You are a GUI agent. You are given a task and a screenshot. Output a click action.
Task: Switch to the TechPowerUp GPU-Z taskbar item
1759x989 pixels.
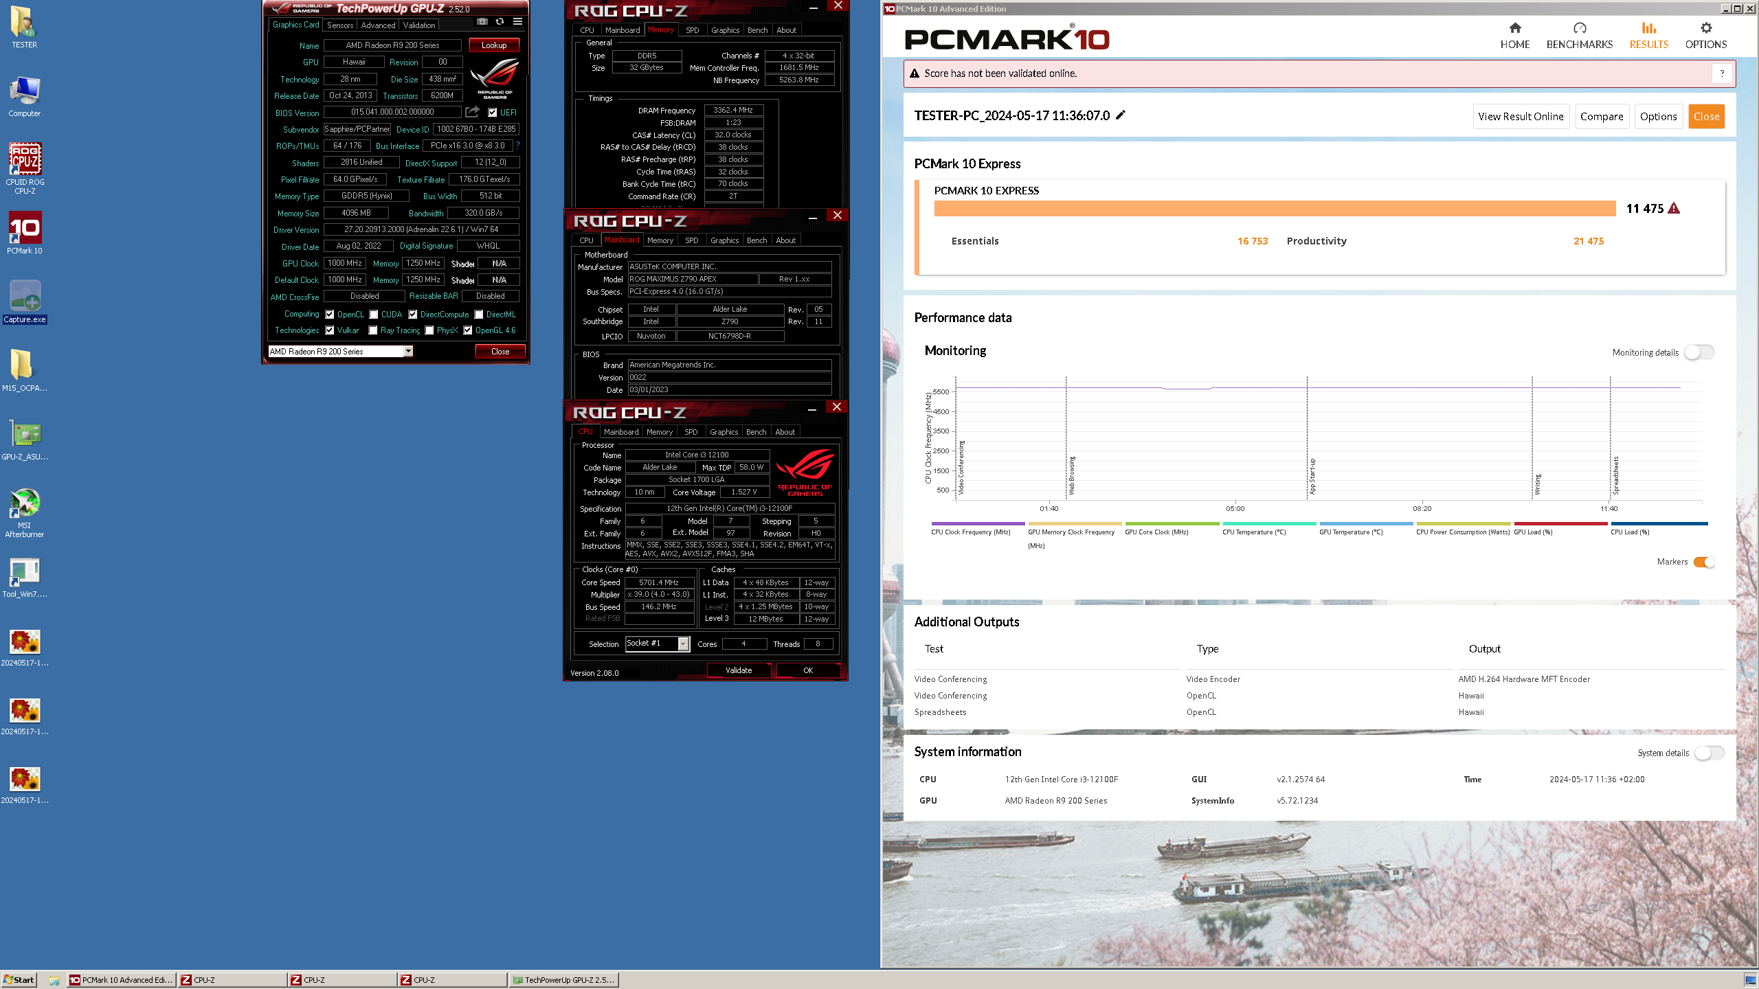(563, 980)
